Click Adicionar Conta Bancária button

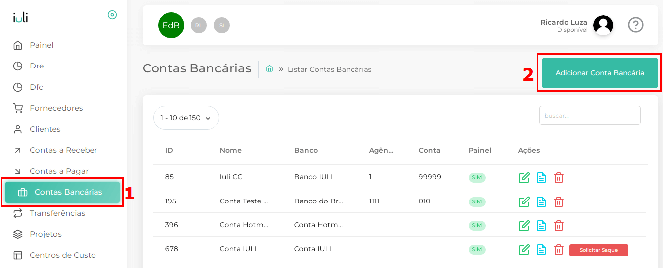[x=600, y=73]
